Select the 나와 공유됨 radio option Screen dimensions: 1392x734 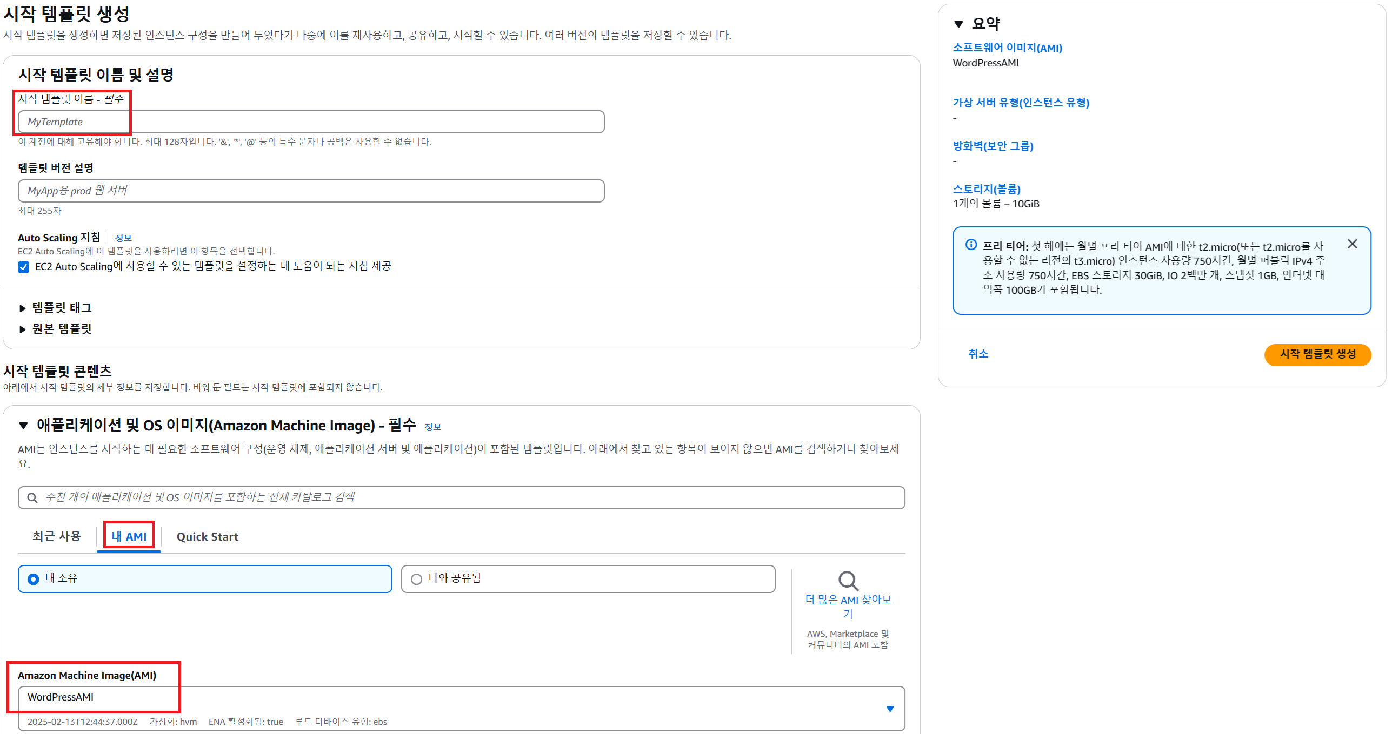click(x=416, y=579)
